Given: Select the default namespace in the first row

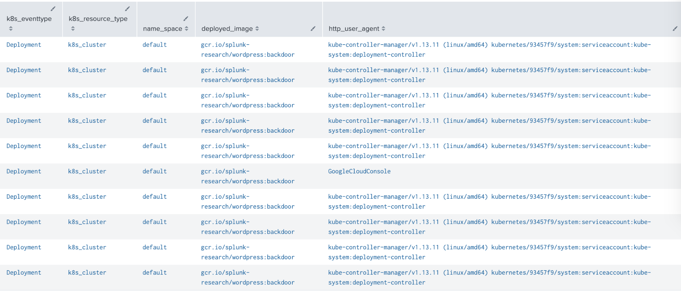Looking at the screenshot, I should pos(155,45).
